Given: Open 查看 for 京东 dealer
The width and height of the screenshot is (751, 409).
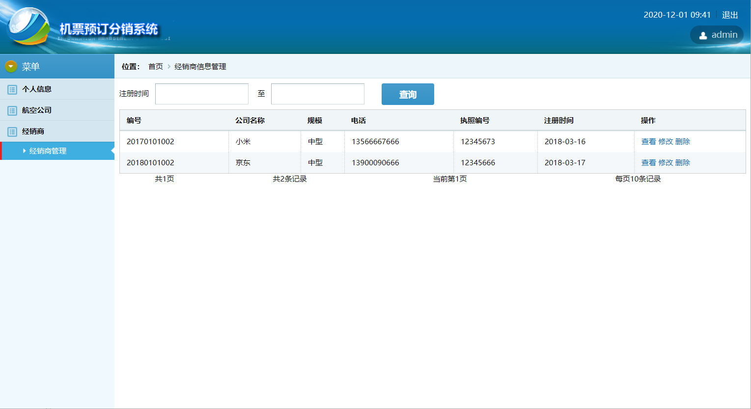Looking at the screenshot, I should [x=648, y=163].
